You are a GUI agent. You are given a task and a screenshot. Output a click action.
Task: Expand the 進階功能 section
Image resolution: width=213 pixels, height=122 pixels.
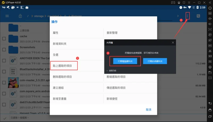111,71
